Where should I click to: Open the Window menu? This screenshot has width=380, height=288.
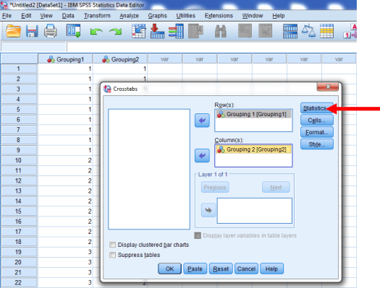click(x=253, y=16)
